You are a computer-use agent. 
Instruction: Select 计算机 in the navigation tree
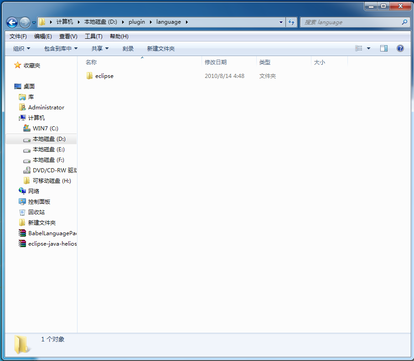point(36,118)
